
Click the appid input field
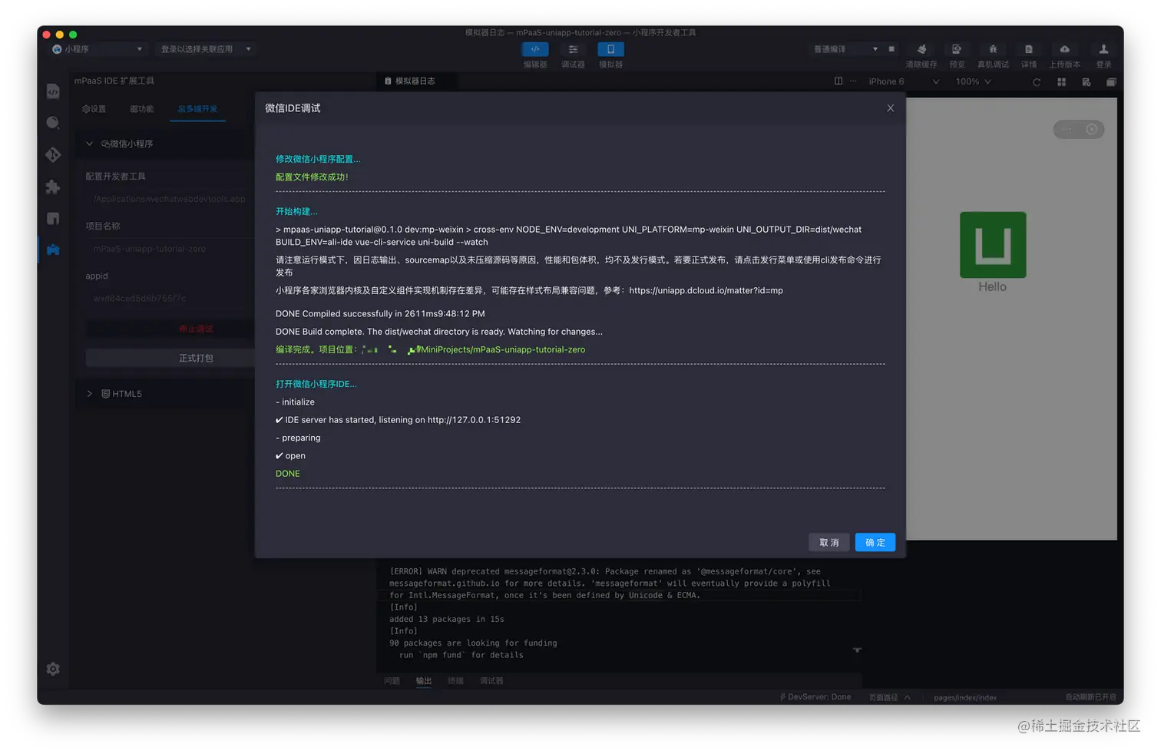pos(170,298)
